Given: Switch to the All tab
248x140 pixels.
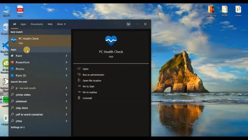Looking at the screenshot, I should tap(14, 24).
